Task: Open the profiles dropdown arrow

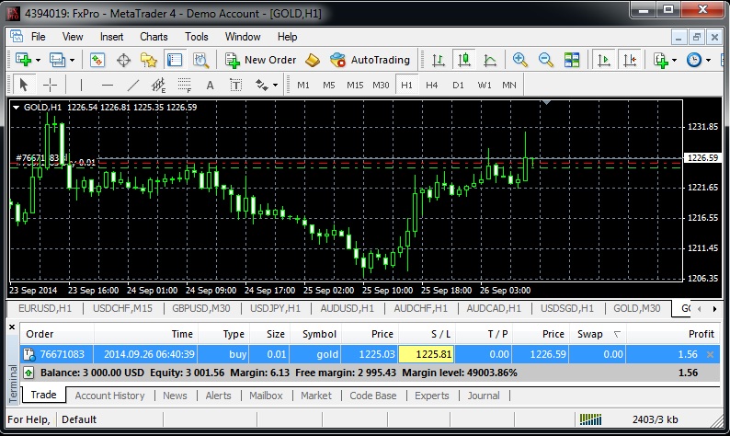Action: point(73,60)
